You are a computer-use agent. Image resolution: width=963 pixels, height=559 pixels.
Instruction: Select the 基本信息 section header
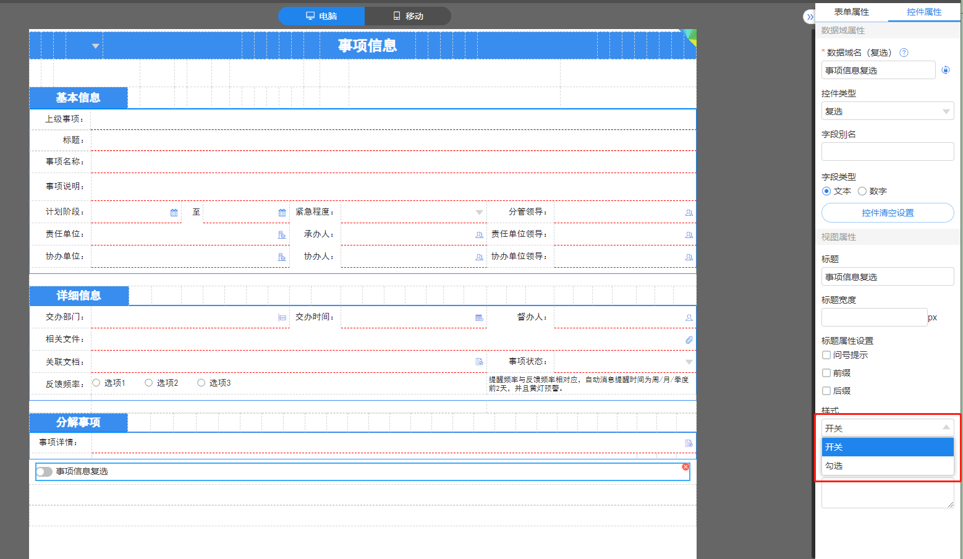[x=78, y=98]
